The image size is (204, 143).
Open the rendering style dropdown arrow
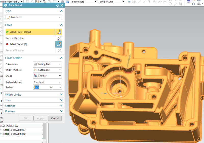[x=202, y=4]
